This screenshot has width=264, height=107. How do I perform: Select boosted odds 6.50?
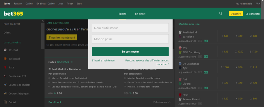tap(59, 93)
